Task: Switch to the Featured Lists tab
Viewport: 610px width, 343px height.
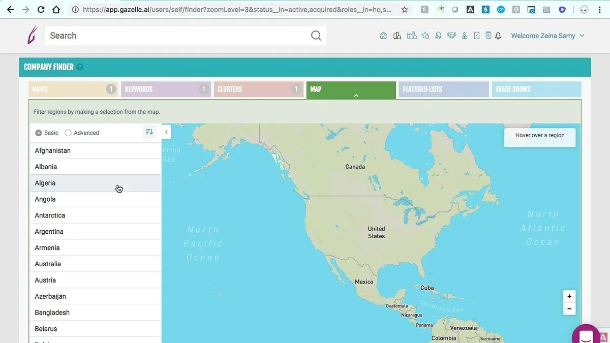Action: (x=444, y=89)
